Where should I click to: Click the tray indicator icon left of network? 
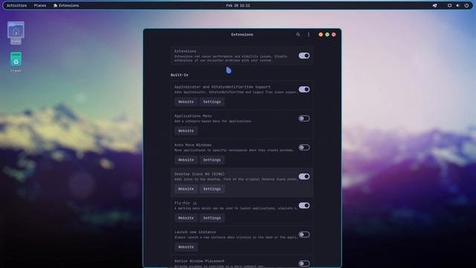434,5
